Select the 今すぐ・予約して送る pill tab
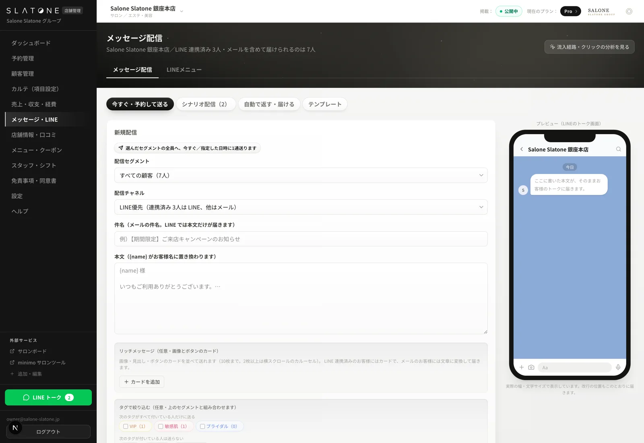This screenshot has width=644, height=443. pyautogui.click(x=140, y=104)
